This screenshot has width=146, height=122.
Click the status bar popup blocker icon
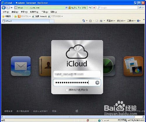coord(88,120)
